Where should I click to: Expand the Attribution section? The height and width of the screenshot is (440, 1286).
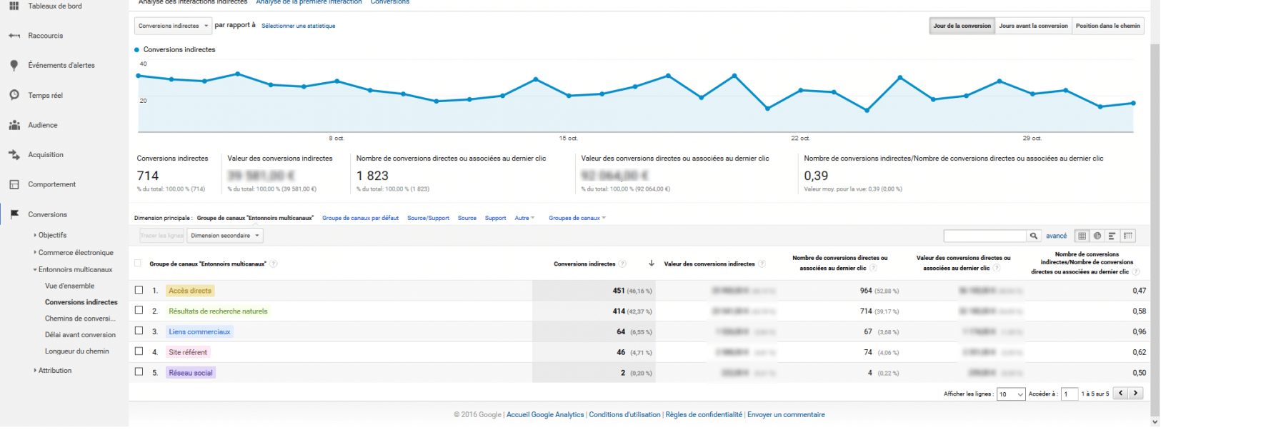(x=53, y=371)
